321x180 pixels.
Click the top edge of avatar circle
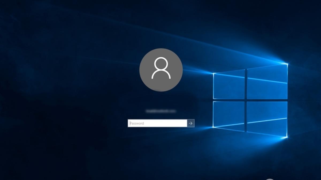[x=161, y=49]
